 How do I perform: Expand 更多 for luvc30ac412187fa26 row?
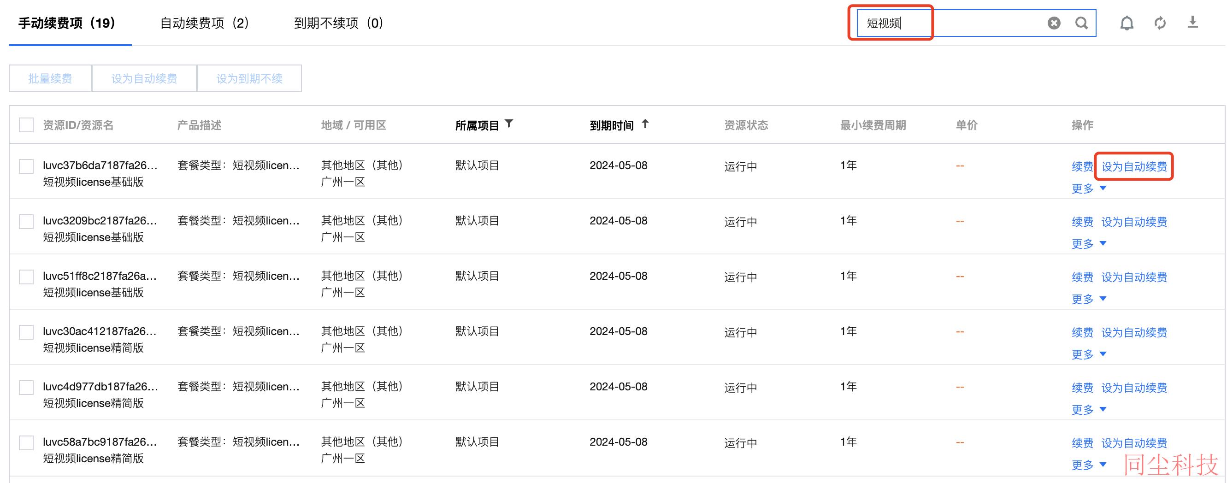coord(1088,354)
